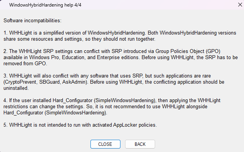Dismiss the dialog using the title bar X
This screenshot has width=244, height=152.
[x=240, y=5]
